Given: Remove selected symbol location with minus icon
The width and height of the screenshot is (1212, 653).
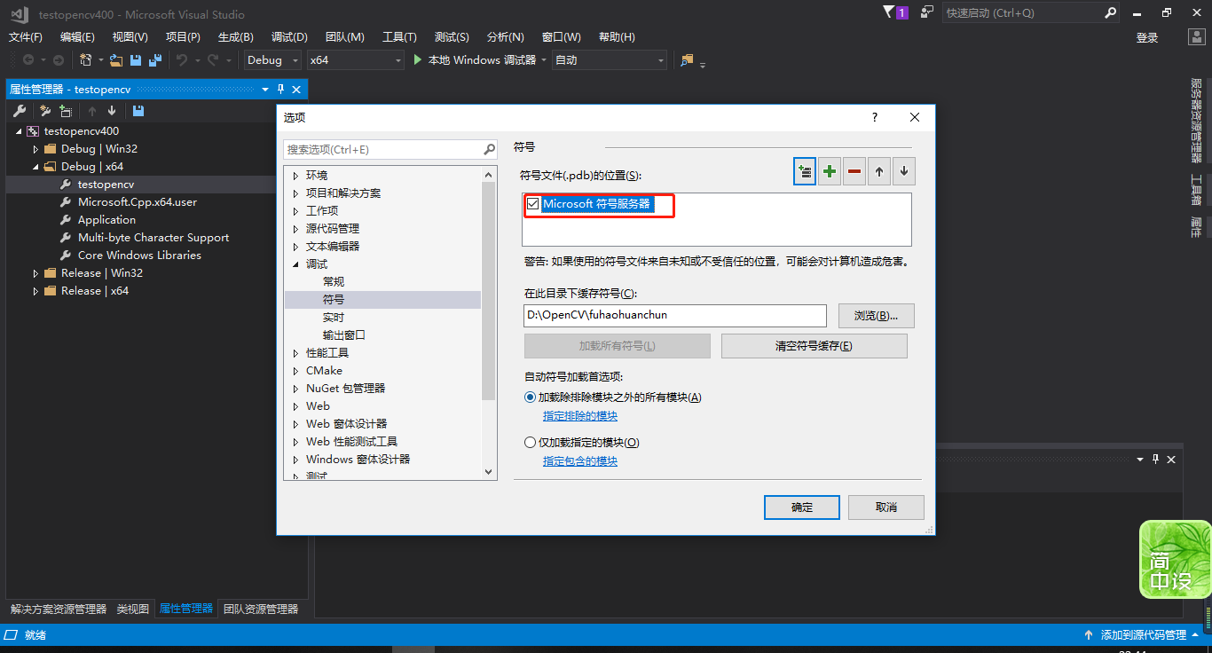Looking at the screenshot, I should pyautogui.click(x=854, y=170).
